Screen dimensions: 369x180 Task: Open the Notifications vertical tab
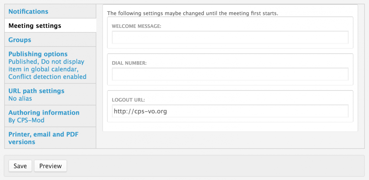tap(28, 12)
